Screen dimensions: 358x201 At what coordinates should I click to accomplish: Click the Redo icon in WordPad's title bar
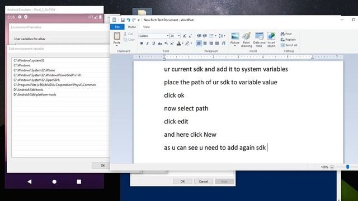click(134, 20)
